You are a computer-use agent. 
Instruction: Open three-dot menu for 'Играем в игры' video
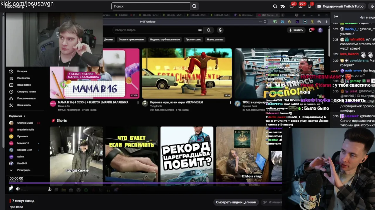(230, 102)
